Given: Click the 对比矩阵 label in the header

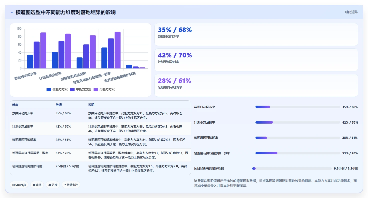Looking at the screenshot, I should pyautogui.click(x=351, y=12).
